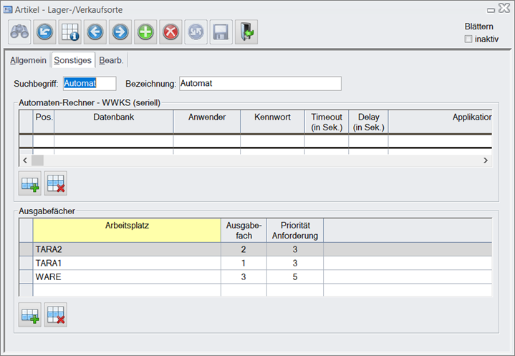
Task: Go to next record with right arrow
Action: point(120,32)
